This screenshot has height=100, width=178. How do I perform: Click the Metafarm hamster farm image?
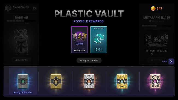(157, 40)
